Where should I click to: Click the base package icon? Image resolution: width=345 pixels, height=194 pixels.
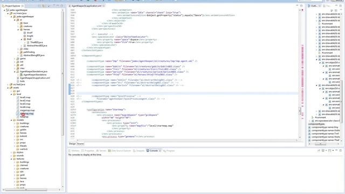[22, 23]
